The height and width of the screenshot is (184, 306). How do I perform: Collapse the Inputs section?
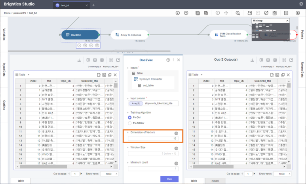128,68
